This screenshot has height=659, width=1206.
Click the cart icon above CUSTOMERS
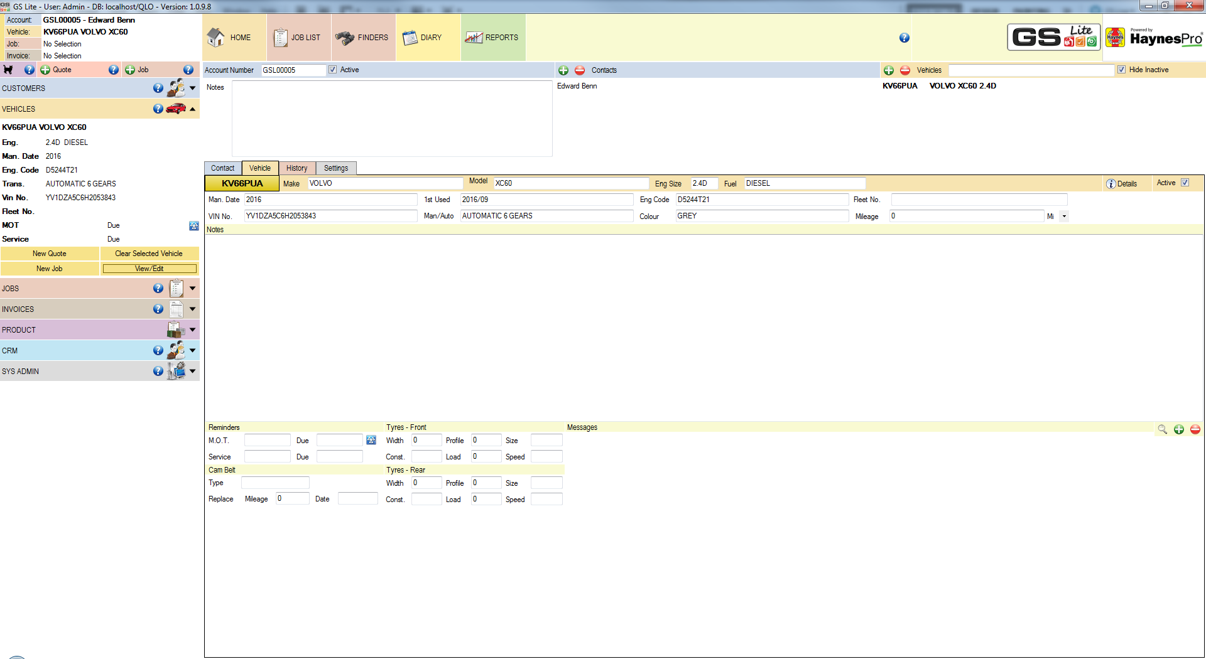pos(8,70)
